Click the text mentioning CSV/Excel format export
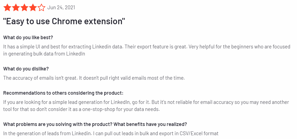The width and height of the screenshot is (297, 139). [111, 134]
